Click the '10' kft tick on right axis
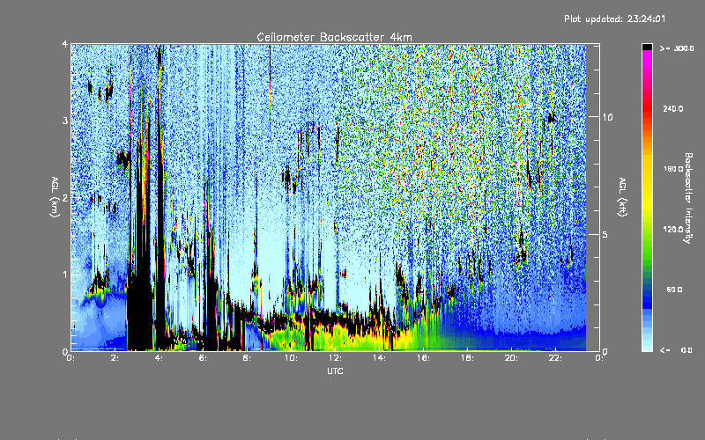Screen dimensions: 705x440 coord(607,117)
